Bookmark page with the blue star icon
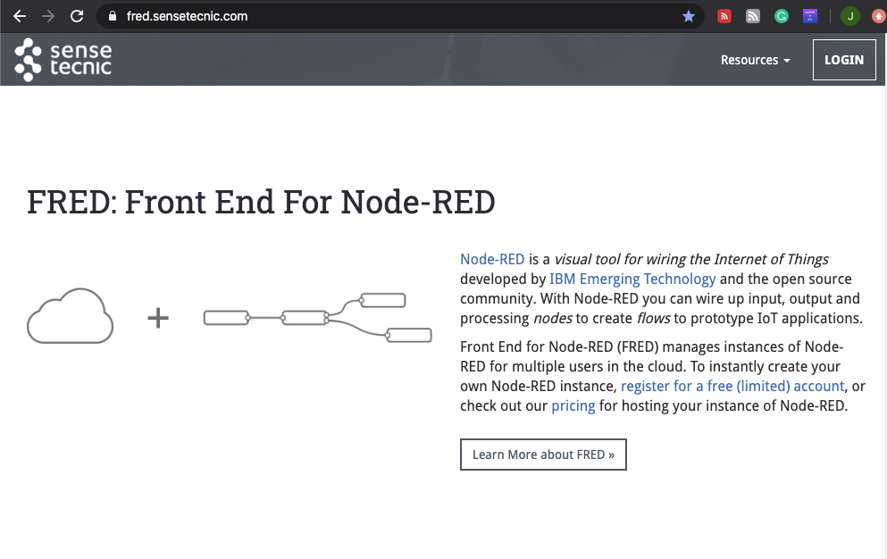Image resolution: width=887 pixels, height=559 pixels. [x=689, y=16]
